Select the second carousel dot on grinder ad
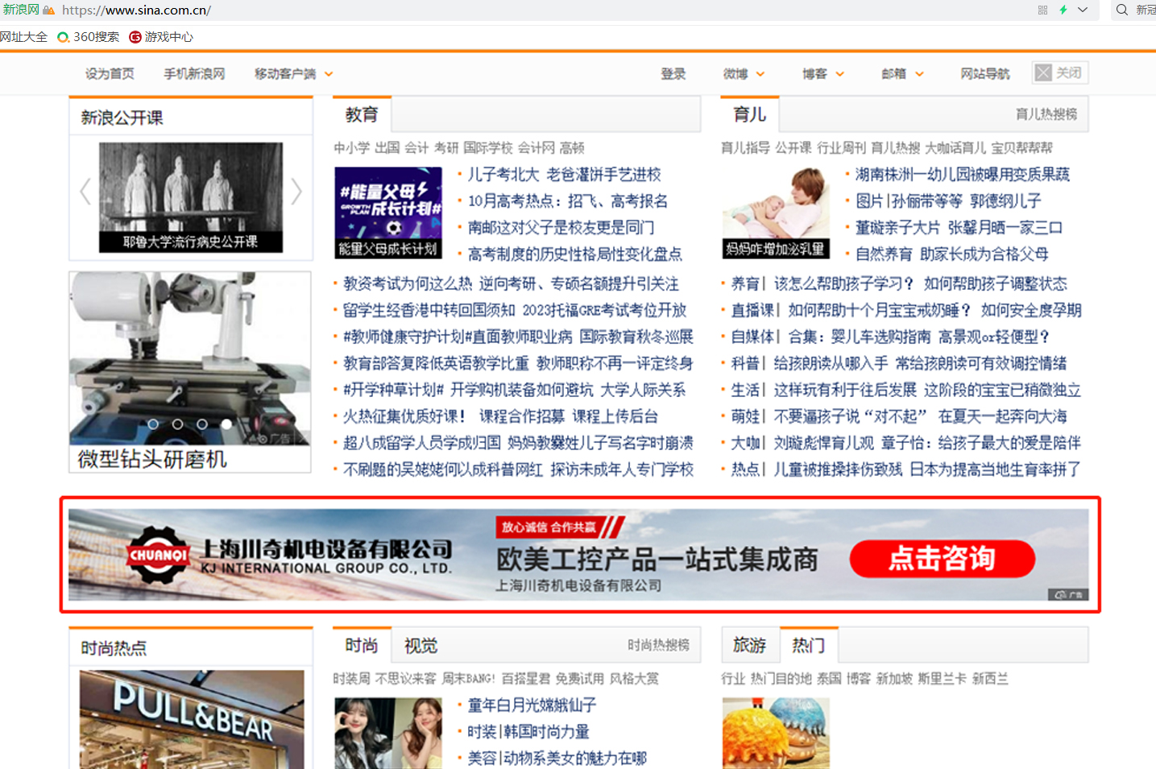The image size is (1156, 769). [177, 424]
